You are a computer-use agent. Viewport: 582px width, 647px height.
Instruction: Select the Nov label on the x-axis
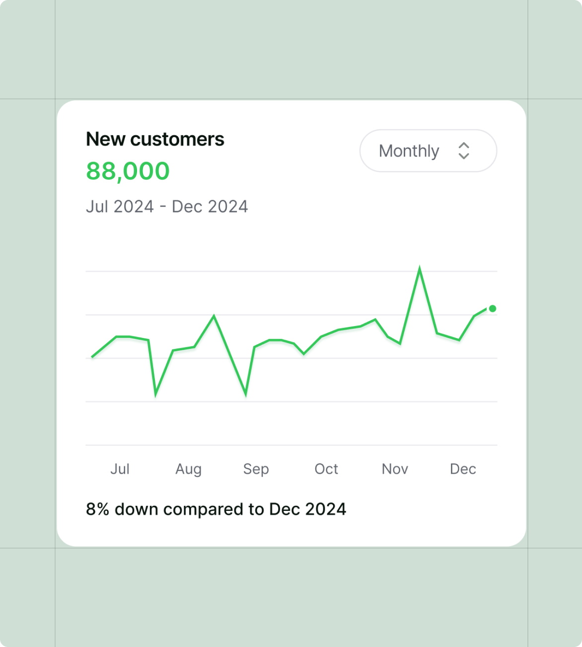point(395,469)
